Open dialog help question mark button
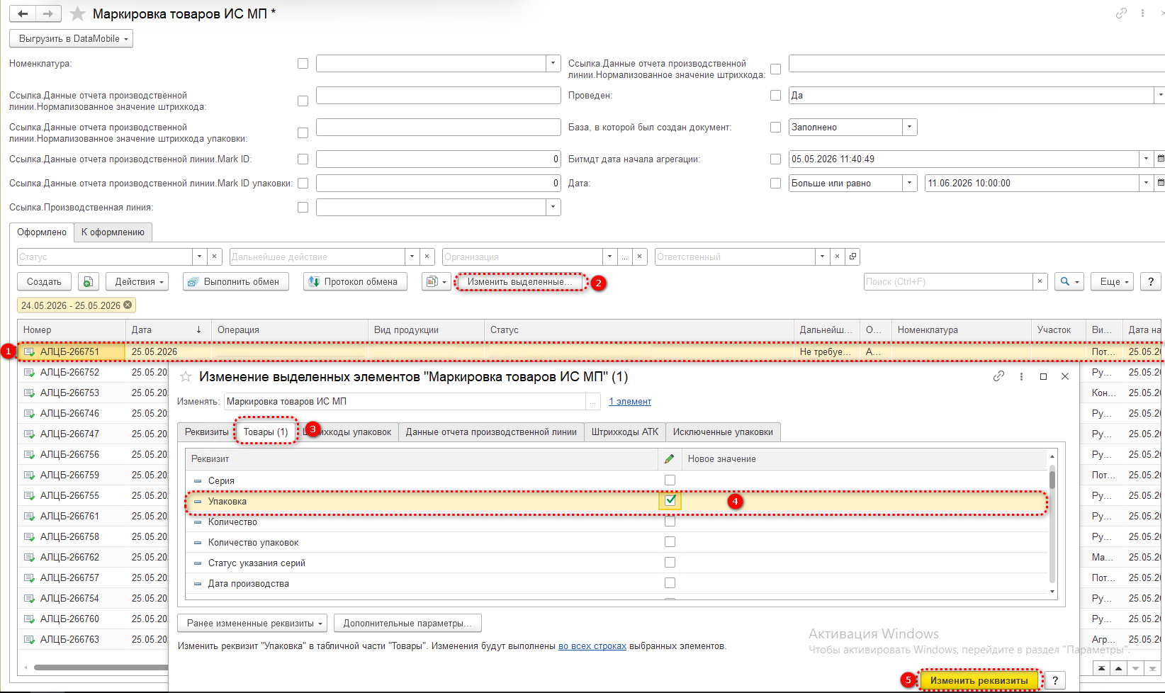Screen dimensions: 1165x693 coord(1054,680)
